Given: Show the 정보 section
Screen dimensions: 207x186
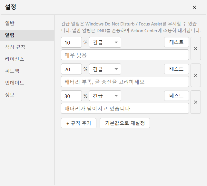Looking at the screenshot, I should [x=27, y=95].
